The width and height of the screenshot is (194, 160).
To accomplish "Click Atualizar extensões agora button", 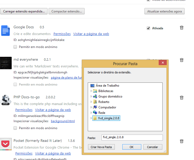I will pos(164,11).
